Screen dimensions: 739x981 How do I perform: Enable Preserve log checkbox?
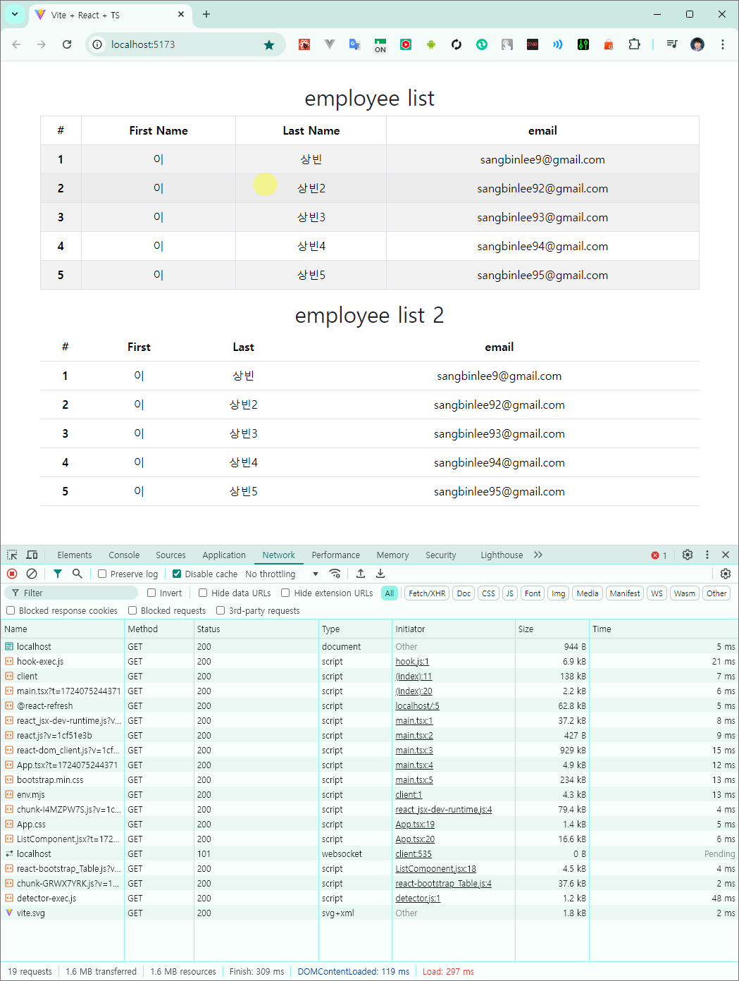tap(102, 574)
